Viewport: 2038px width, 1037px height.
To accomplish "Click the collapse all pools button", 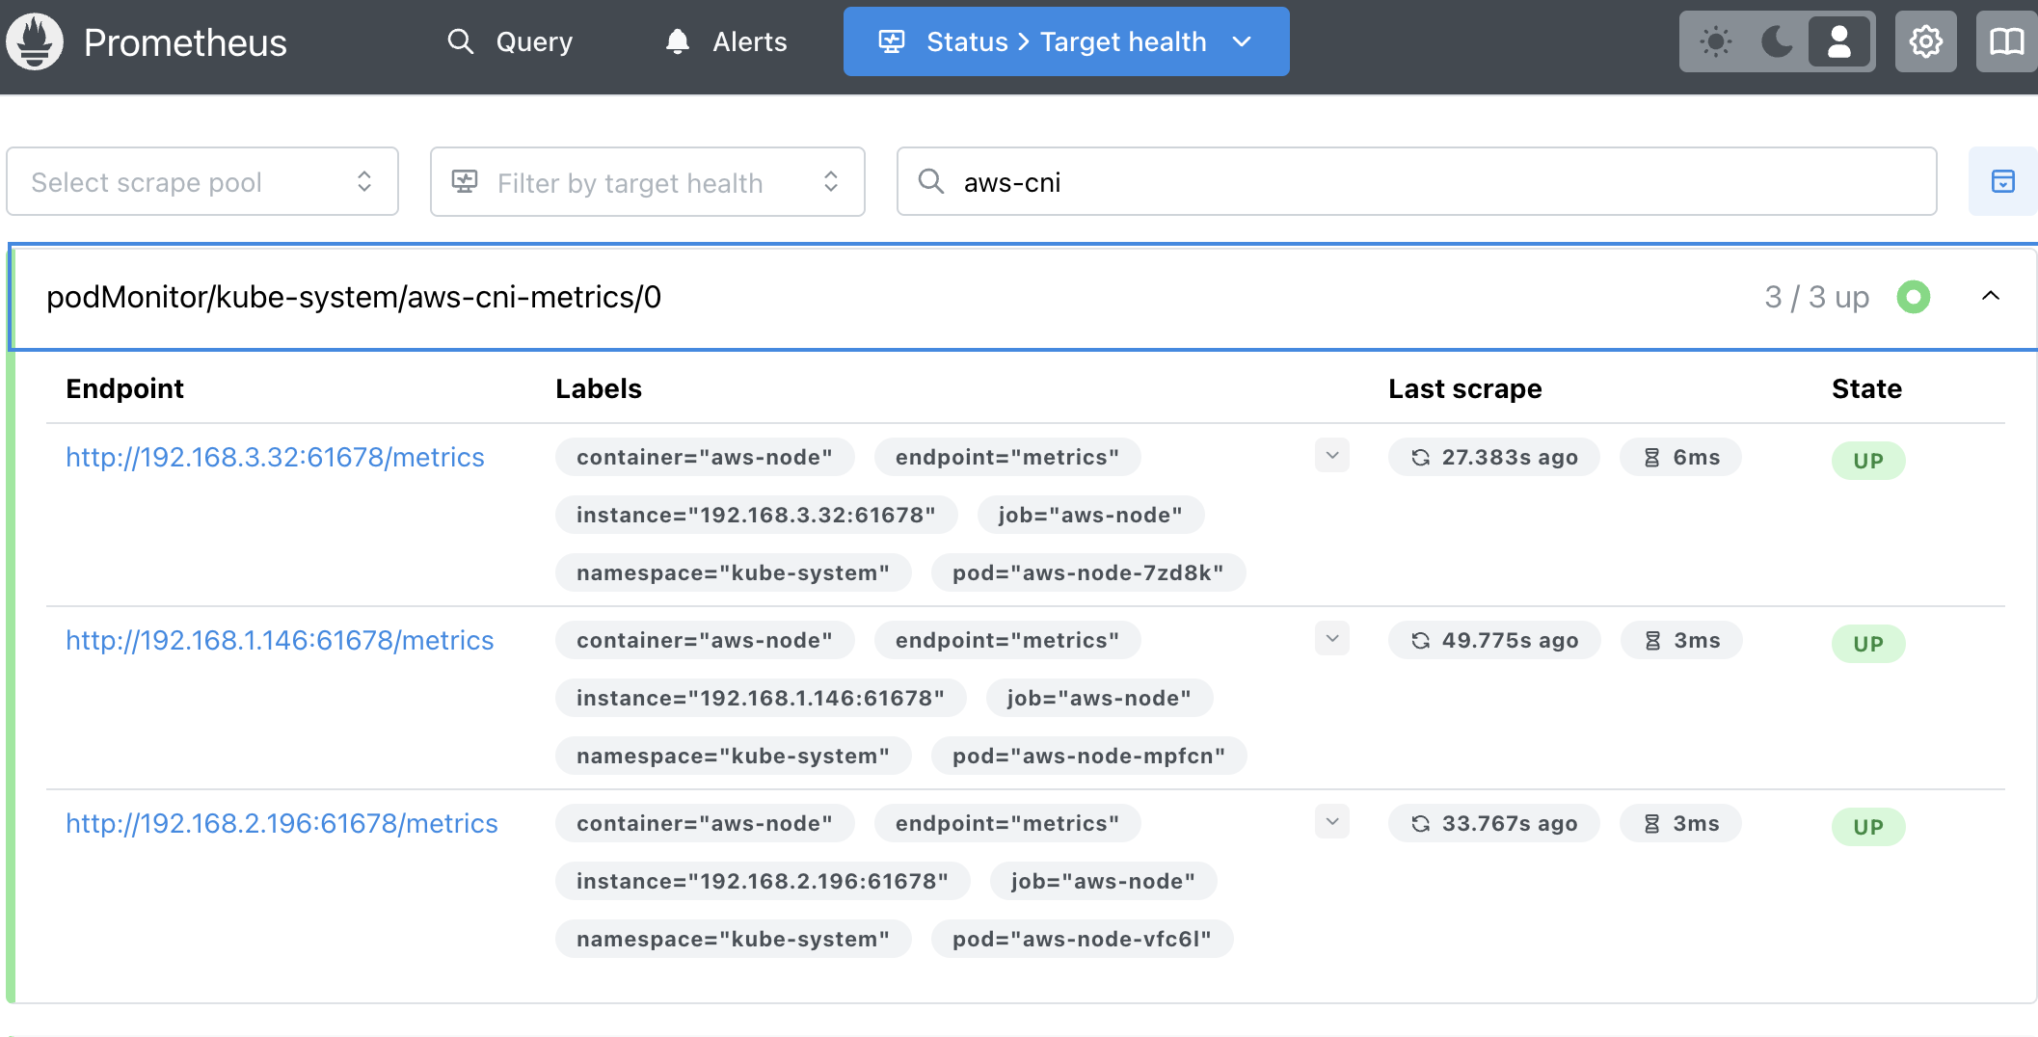I will pyautogui.click(x=2002, y=181).
